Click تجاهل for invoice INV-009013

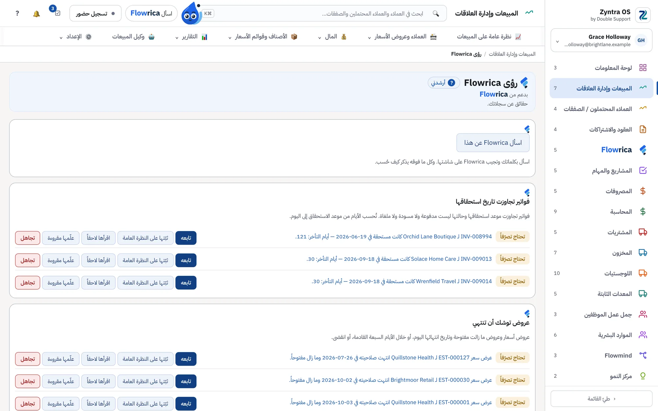28,260
